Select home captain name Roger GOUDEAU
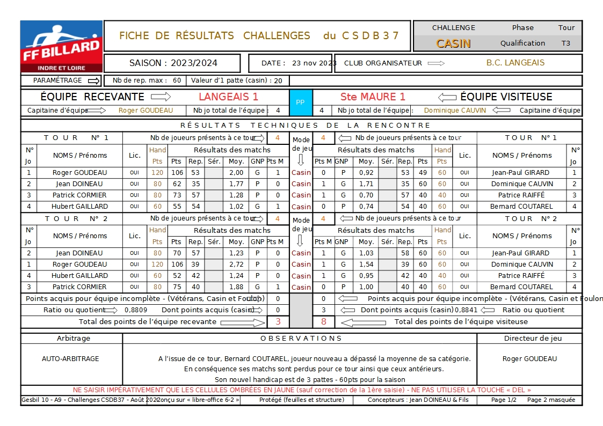This screenshot has width=603, height=426. (x=146, y=111)
